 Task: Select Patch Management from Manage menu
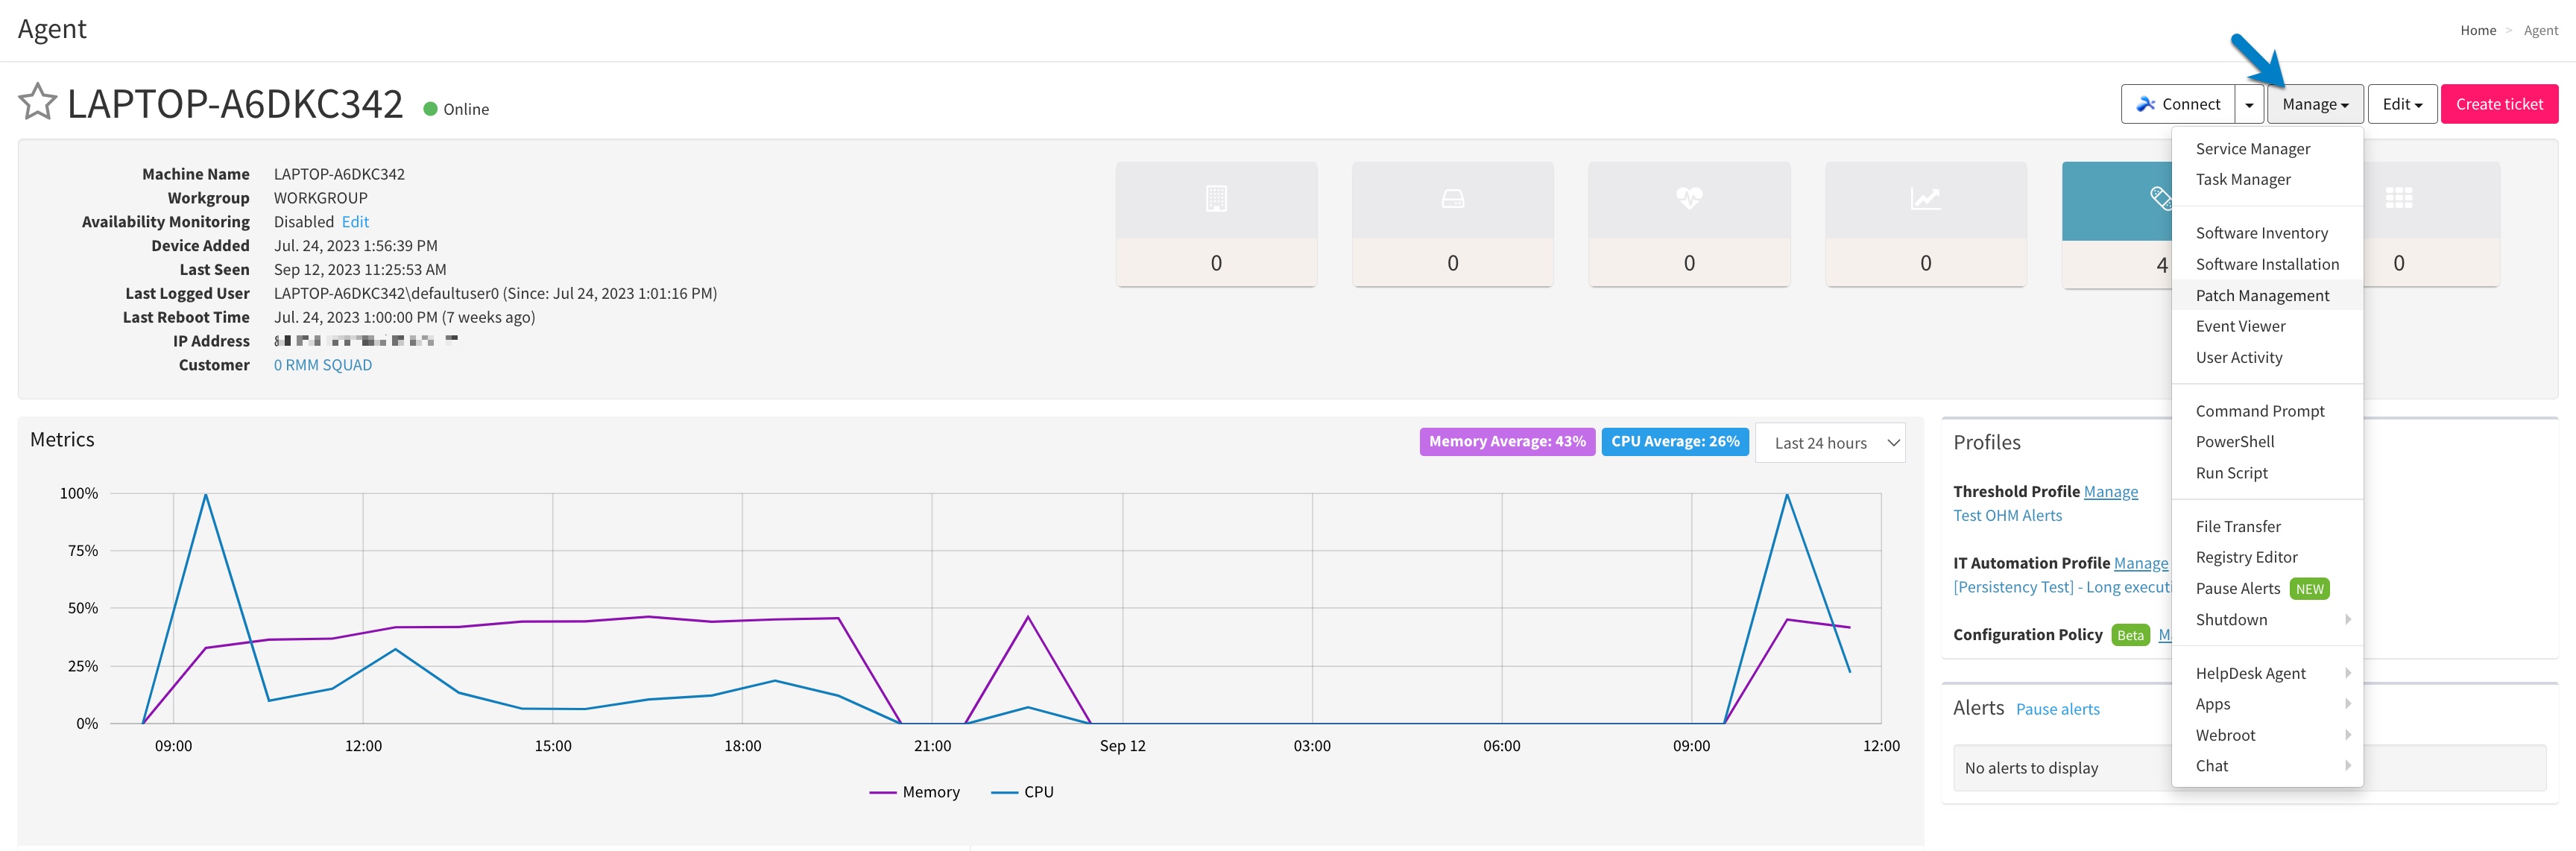click(x=2262, y=296)
